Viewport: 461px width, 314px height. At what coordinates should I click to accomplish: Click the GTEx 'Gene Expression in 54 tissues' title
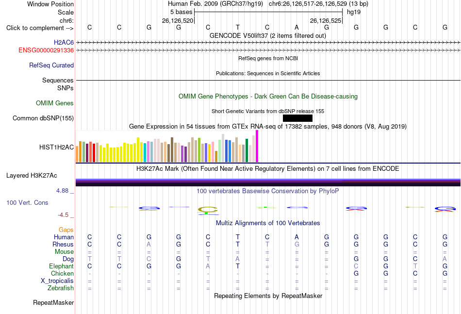pos(268,127)
